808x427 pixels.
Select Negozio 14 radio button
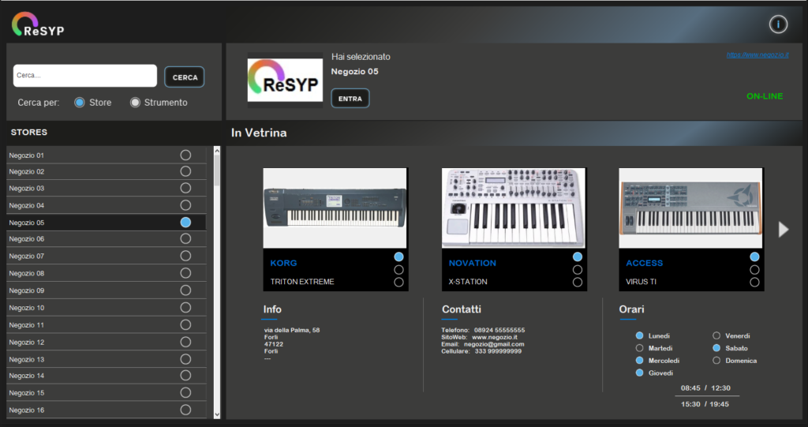coord(185,376)
